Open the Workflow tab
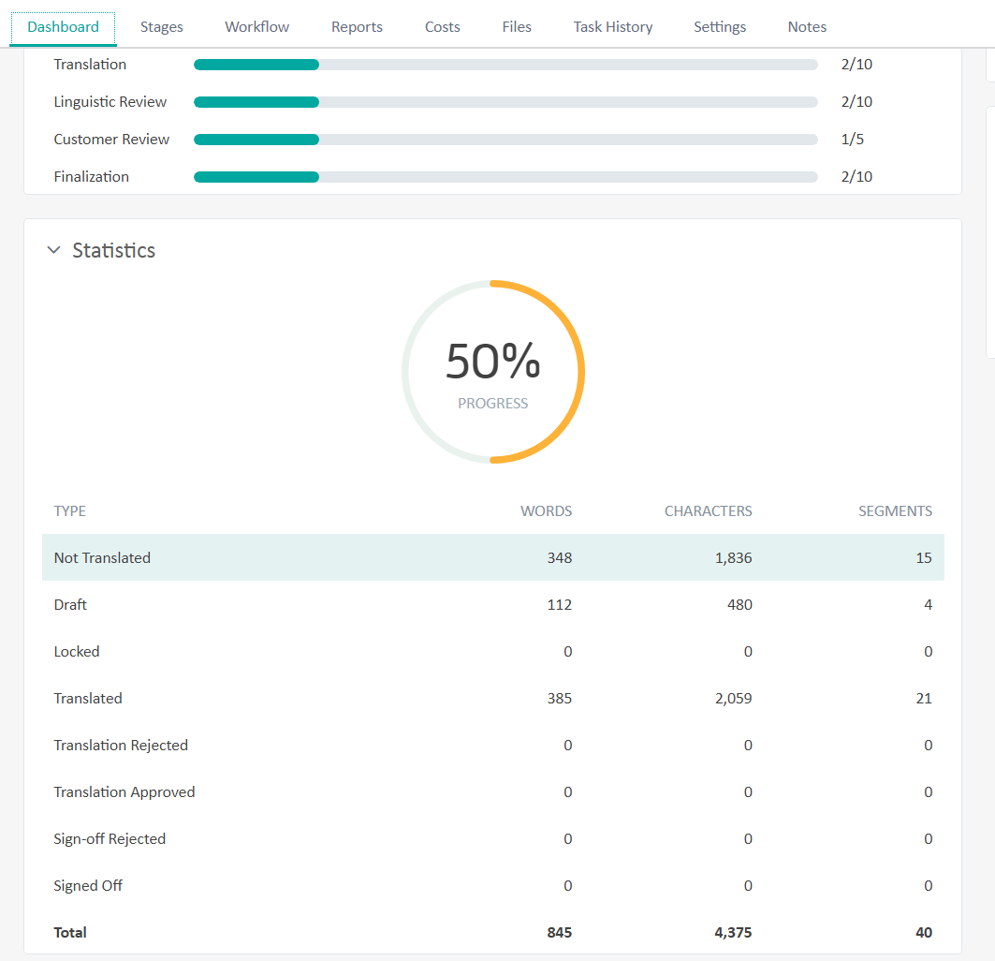The width and height of the screenshot is (995, 961). [256, 26]
